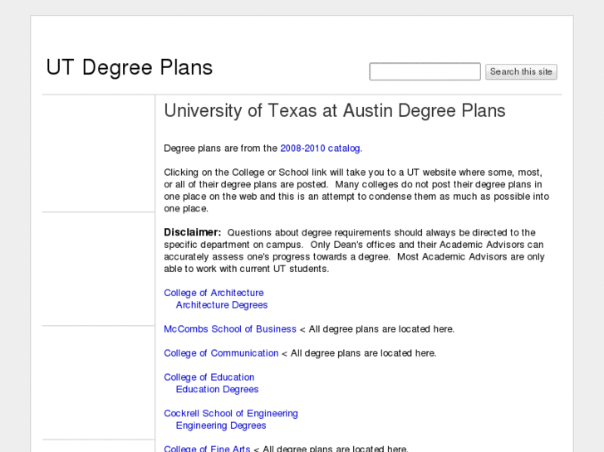Click the 'Clicking on the College' paragraph
Image resolution: width=604 pixels, height=452 pixels.
(356, 191)
